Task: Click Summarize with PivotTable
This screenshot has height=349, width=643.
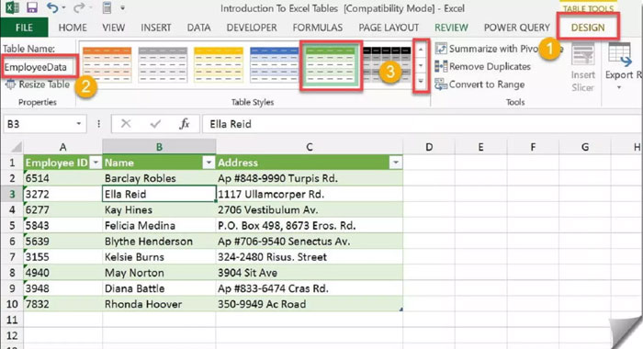Action: coord(498,49)
